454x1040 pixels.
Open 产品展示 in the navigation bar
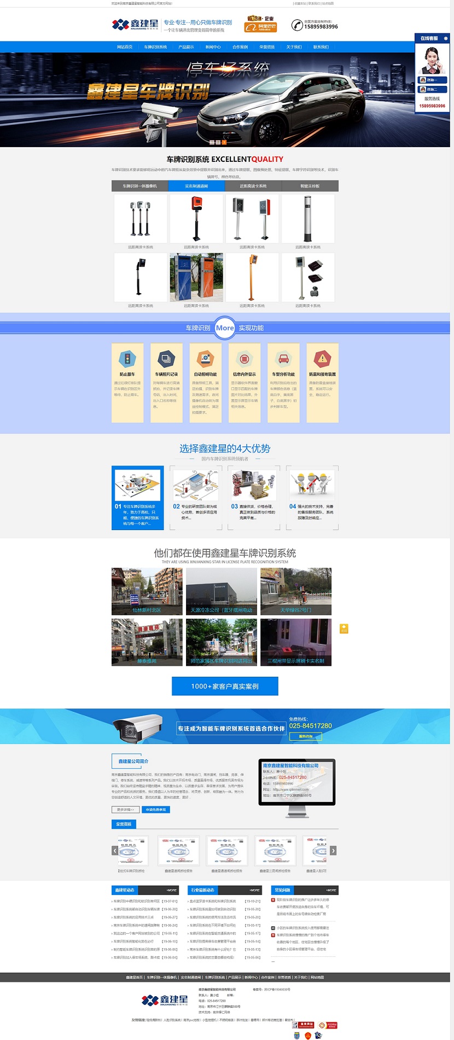pos(186,47)
